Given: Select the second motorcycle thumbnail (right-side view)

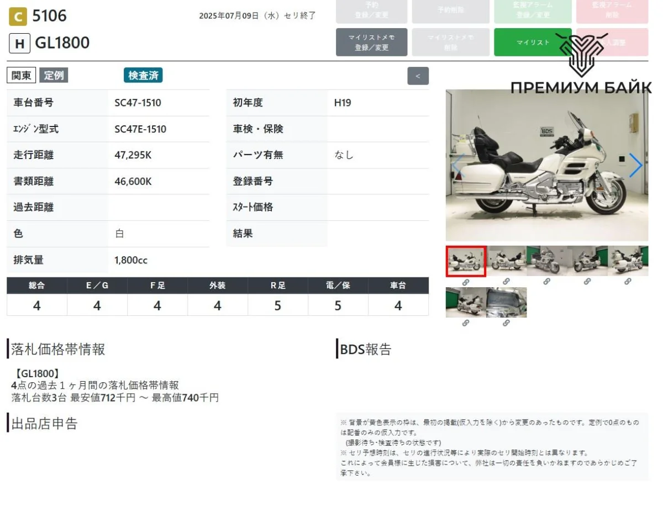Looking at the screenshot, I should point(506,261).
